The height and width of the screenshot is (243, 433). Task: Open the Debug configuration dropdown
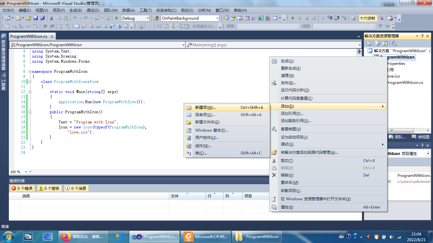tap(135, 18)
